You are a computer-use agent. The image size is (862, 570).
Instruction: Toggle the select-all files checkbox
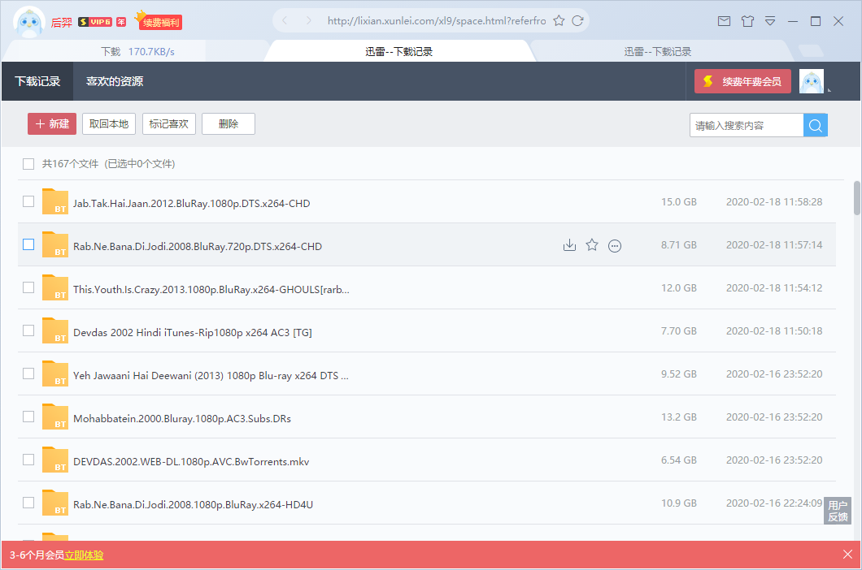tap(28, 163)
